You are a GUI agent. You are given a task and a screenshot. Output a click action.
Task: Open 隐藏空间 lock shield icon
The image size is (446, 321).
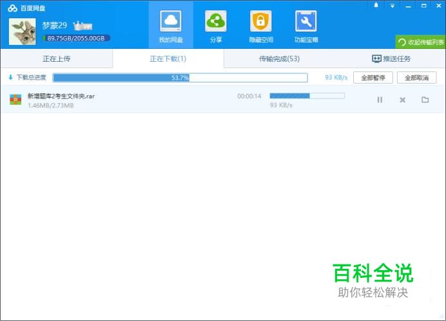pos(261,21)
